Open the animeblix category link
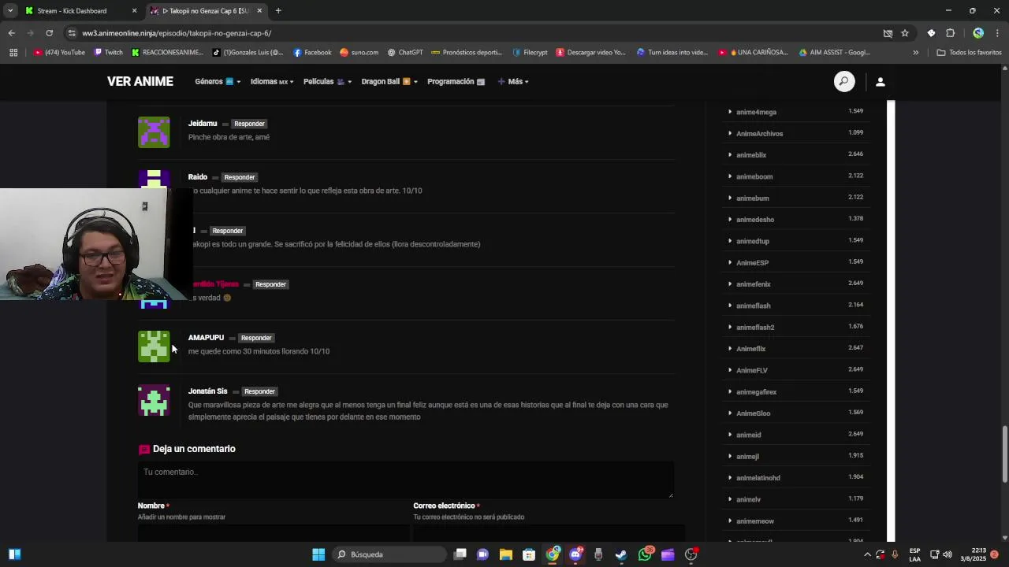1009x567 pixels. (751, 155)
